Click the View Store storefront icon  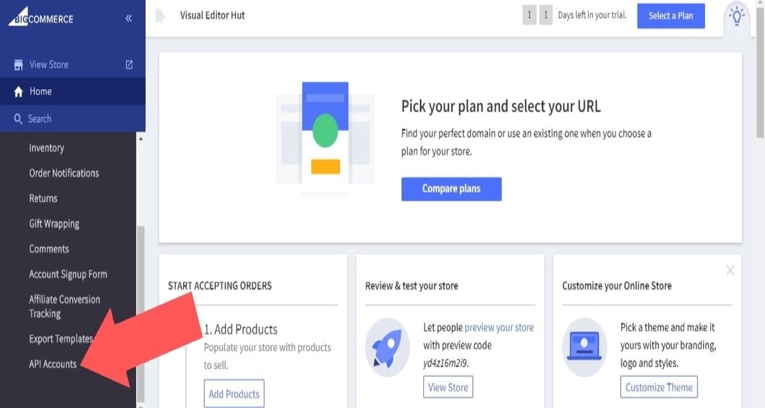(18, 65)
